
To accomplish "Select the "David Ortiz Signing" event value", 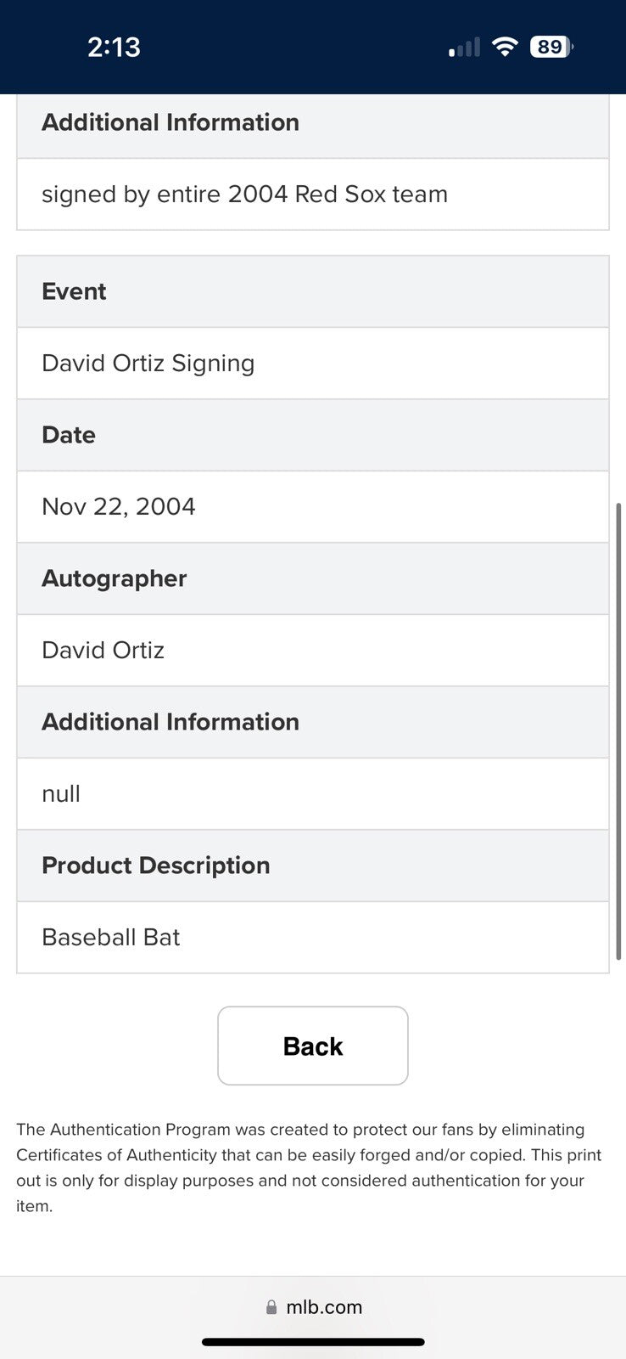I will pyautogui.click(x=148, y=364).
